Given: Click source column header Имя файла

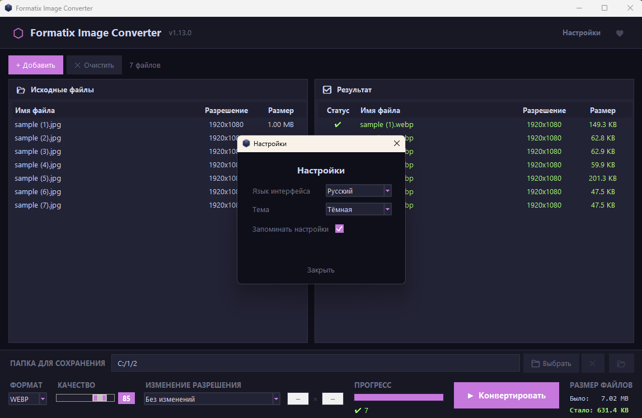Looking at the screenshot, I should (35, 111).
